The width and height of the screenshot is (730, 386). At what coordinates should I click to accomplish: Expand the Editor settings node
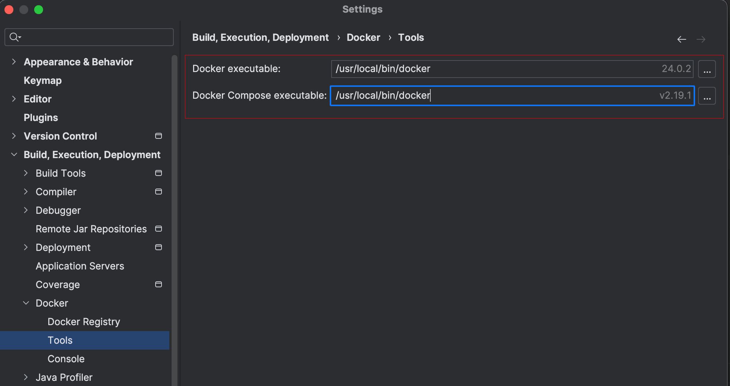14,99
